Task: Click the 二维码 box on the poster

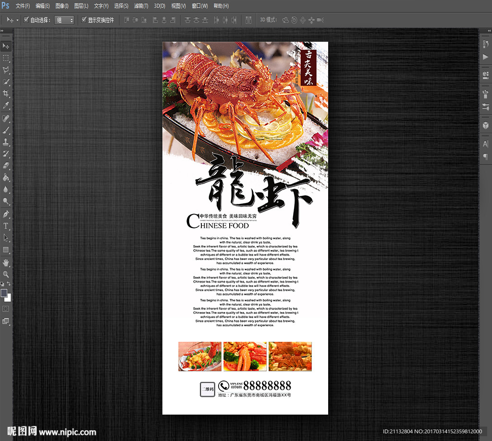Action: 208,389
